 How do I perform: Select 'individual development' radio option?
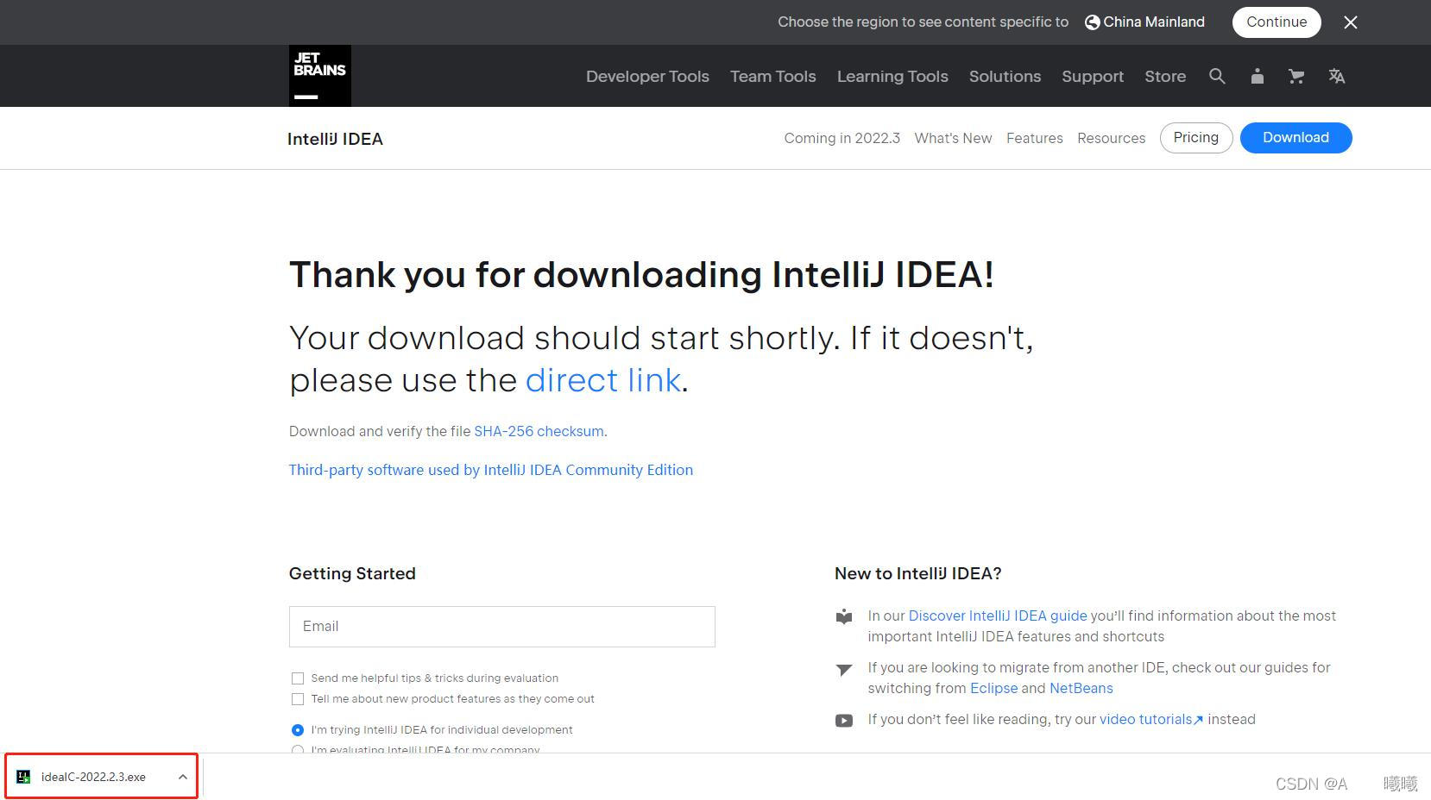(298, 730)
